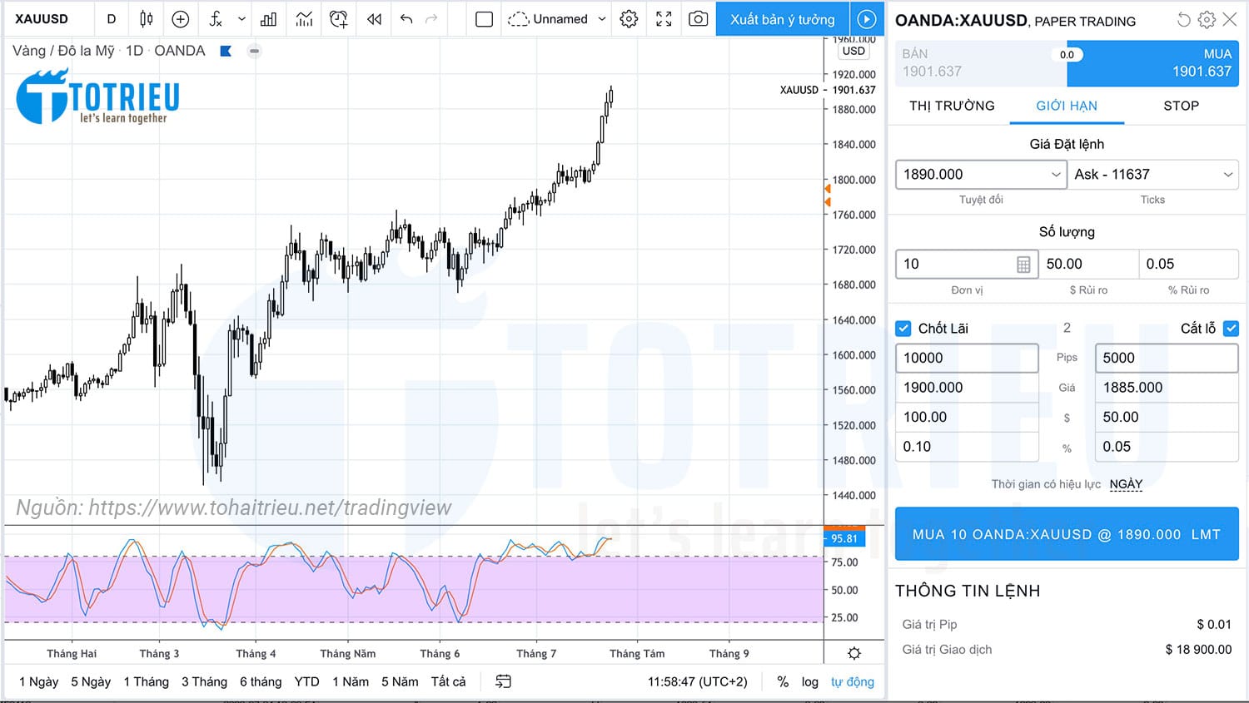Click the $ Rủi ro field 50.00
Image resolution: width=1249 pixels, height=703 pixels.
coord(1088,264)
